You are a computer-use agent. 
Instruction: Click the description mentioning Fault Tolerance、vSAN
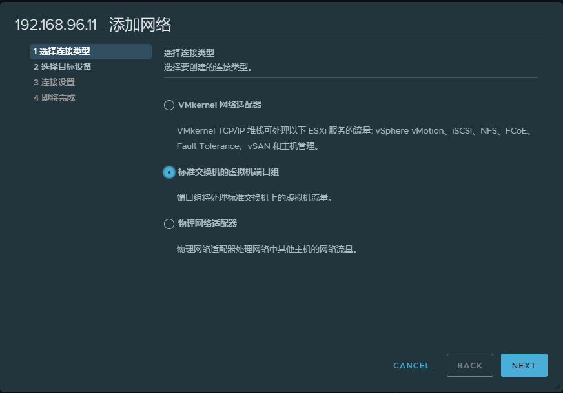[x=248, y=146]
